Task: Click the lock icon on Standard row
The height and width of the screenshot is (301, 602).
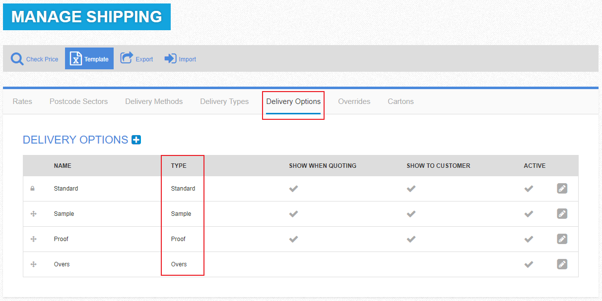Action: [x=33, y=189]
